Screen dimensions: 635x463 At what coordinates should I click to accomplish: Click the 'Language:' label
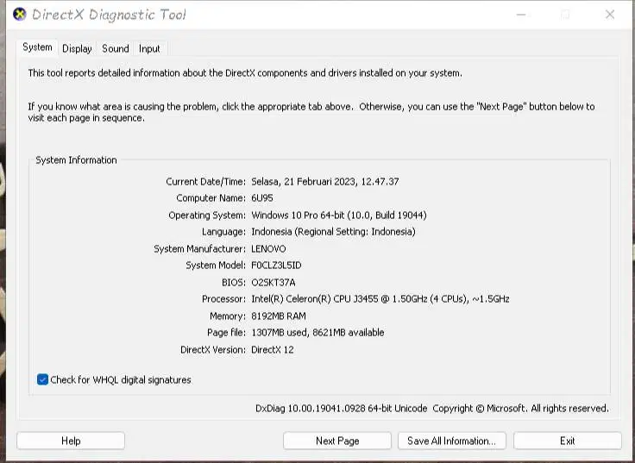coord(223,232)
